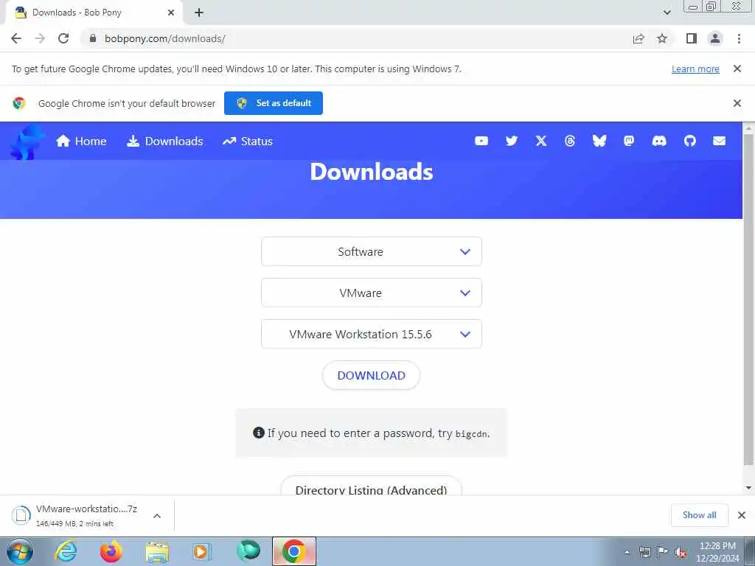Open the Action Center flag tray icon
755x566 pixels.
coord(662,552)
